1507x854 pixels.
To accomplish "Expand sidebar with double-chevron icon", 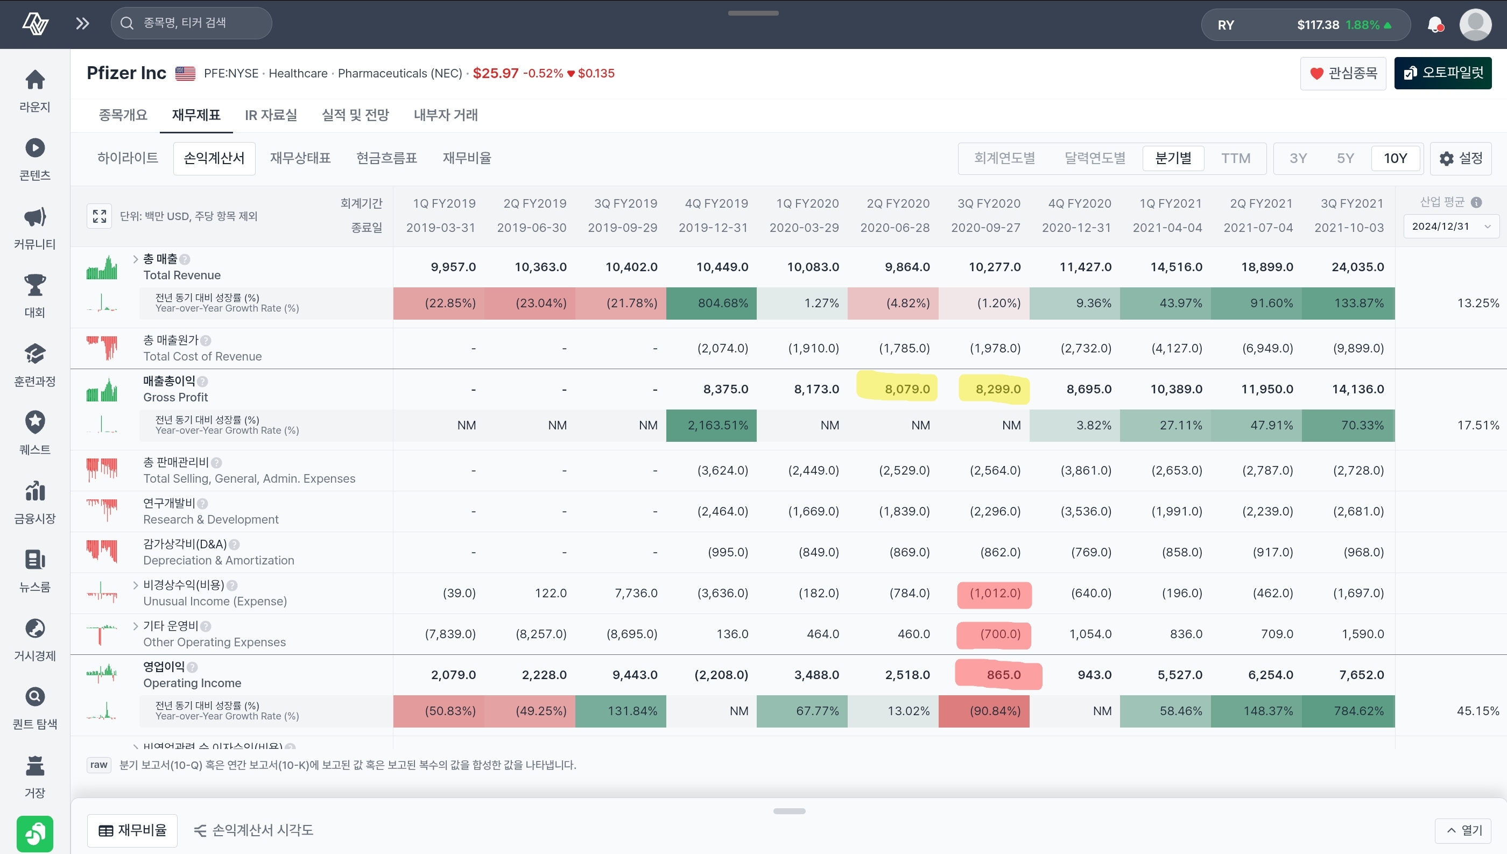I will point(82,24).
